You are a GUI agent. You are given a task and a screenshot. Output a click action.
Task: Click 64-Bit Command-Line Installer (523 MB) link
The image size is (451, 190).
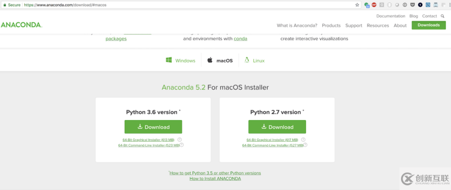[149, 145]
